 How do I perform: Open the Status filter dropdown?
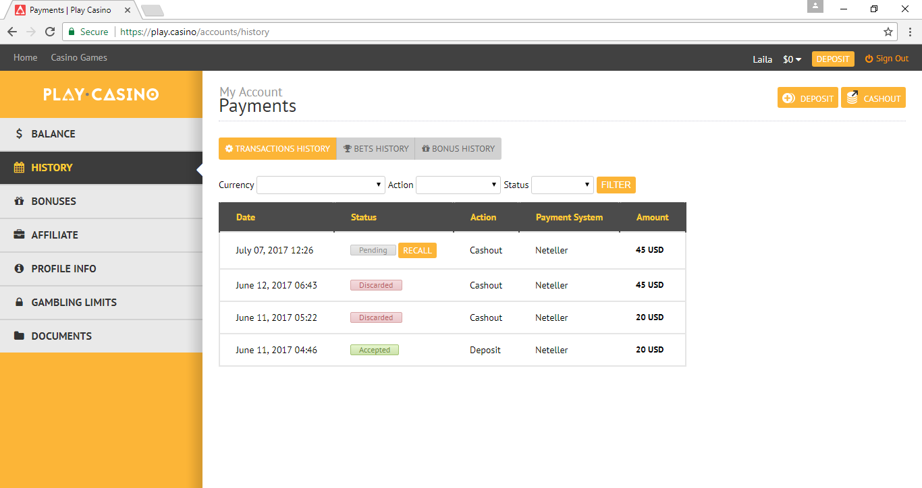click(x=563, y=185)
